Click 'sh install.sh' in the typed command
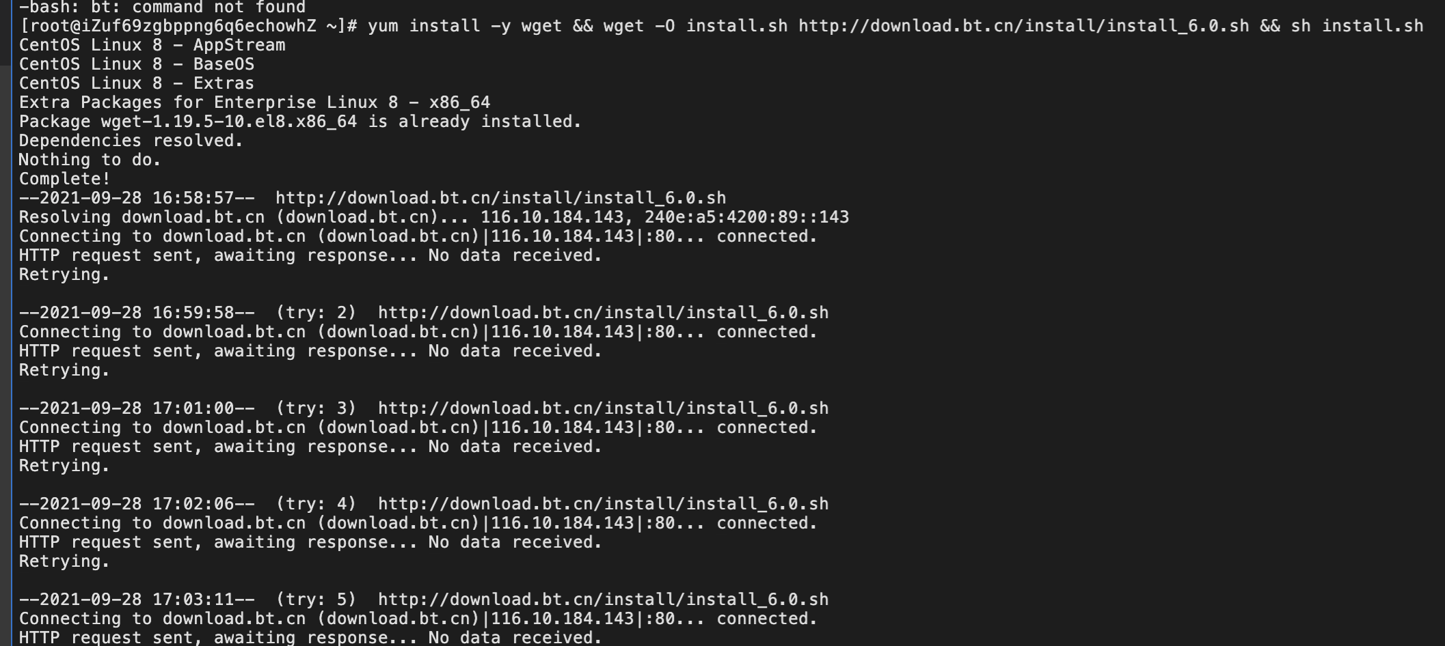 coord(1357,26)
